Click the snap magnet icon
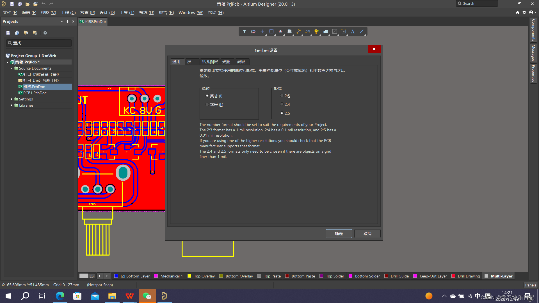539x303 pixels. pyautogui.click(x=253, y=31)
